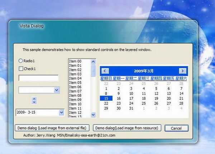
Task: Pick March 11 in the calendar
Action: 144,93
